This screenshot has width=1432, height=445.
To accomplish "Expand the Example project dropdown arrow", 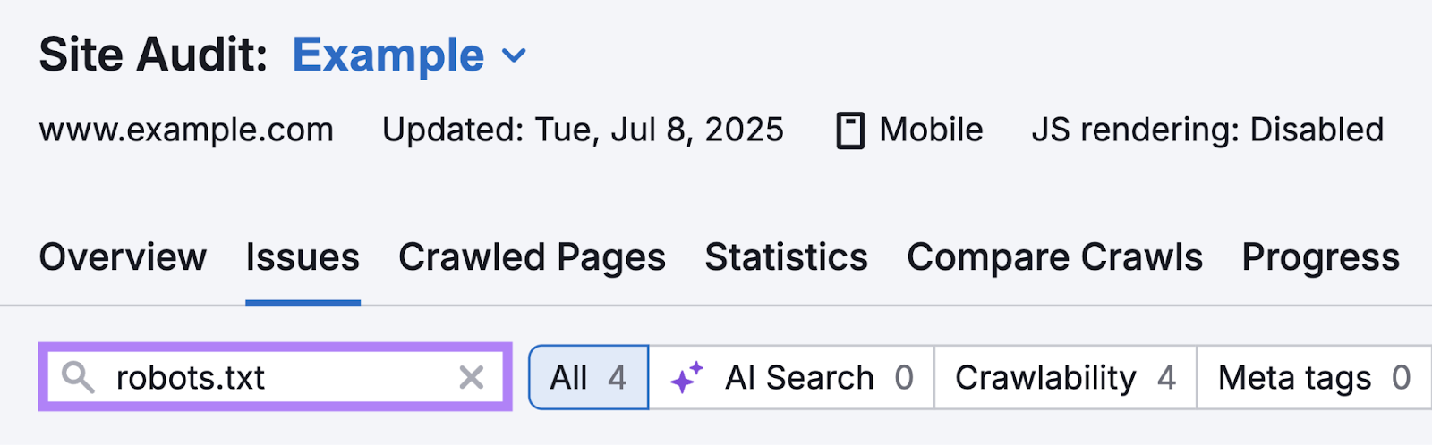I will click(515, 56).
